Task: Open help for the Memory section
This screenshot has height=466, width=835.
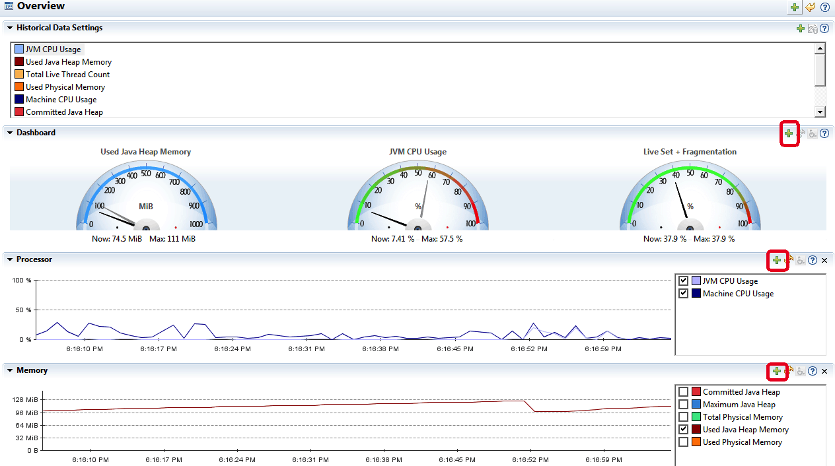Action: 813,371
